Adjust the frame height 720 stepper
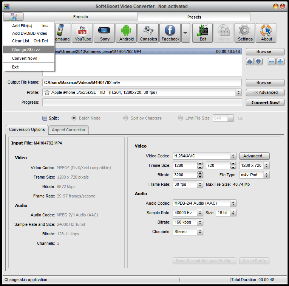Viewport: 289px width, 286px height. coord(233,166)
